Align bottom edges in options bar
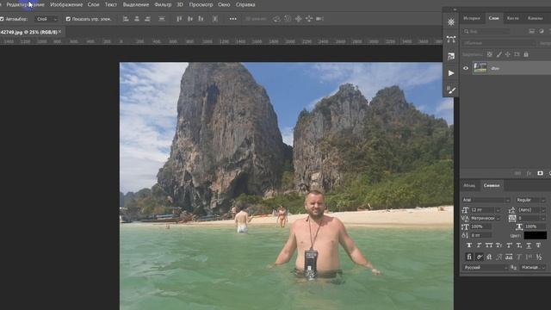Screen dimensions: 551x310 [201, 19]
